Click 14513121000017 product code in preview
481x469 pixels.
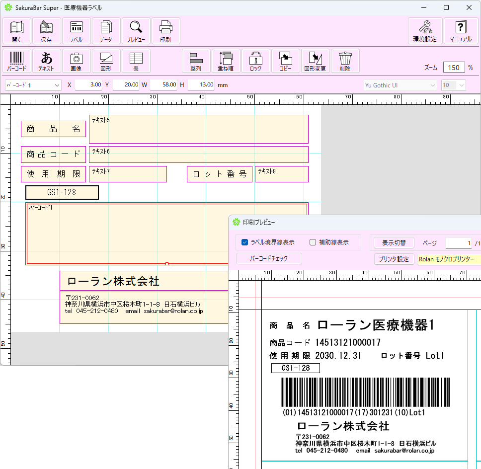click(x=348, y=342)
